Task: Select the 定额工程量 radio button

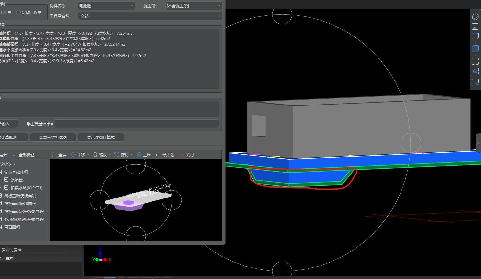Action: 18,12
